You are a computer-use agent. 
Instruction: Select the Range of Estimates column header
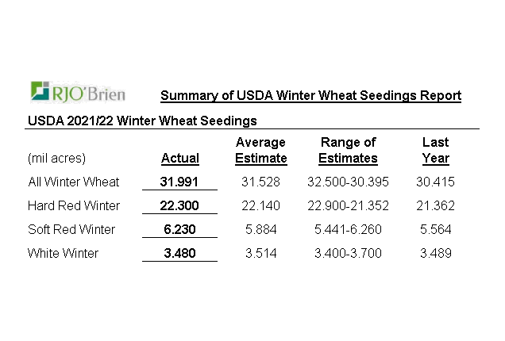(348, 150)
